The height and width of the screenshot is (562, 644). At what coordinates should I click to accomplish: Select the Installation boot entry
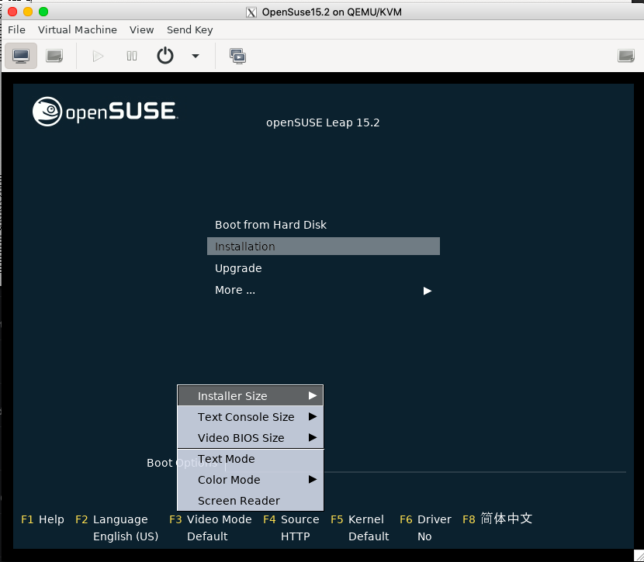coord(324,247)
